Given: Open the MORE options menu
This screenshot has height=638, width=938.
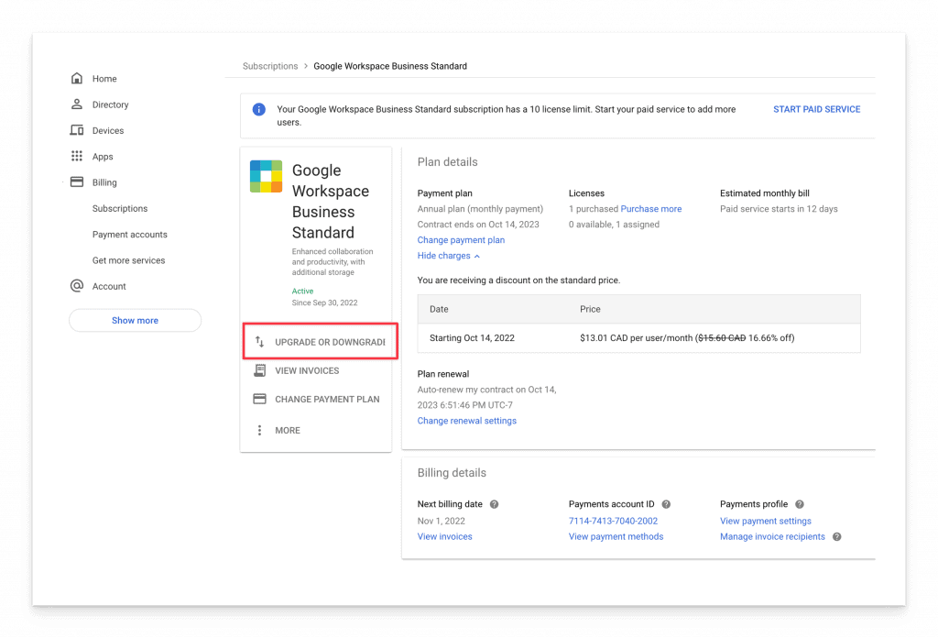Looking at the screenshot, I should [x=287, y=430].
